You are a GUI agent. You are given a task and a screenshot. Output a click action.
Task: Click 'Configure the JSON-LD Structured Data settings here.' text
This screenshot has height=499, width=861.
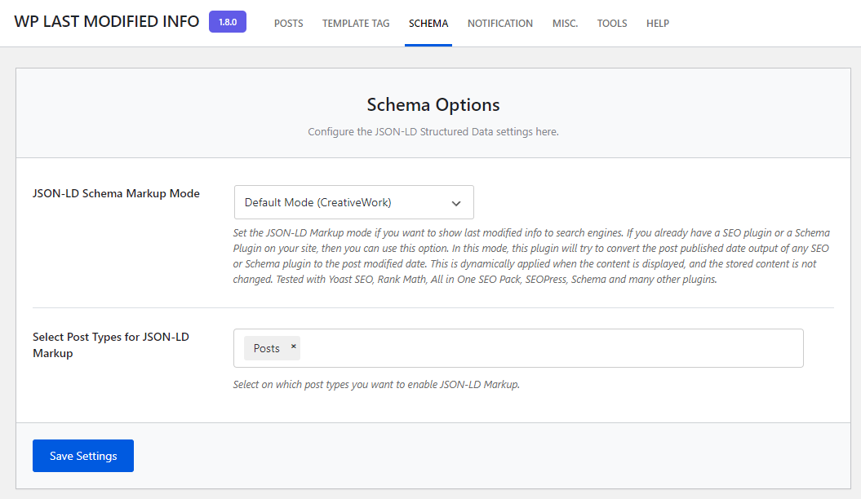click(433, 131)
